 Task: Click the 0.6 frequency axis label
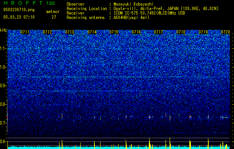(3, 142)
